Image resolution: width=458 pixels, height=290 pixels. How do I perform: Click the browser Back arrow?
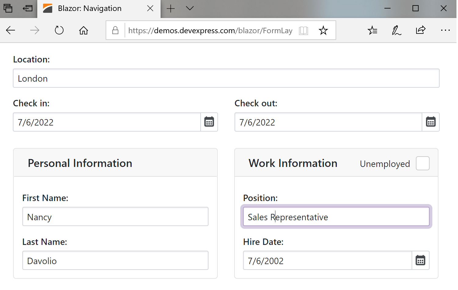[x=11, y=30]
